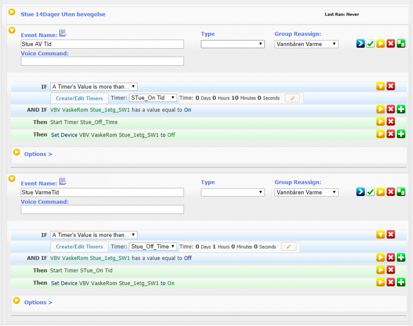413x326 pixels.
Task: Delete the Stue VarmeTid event with red X
Action: [x=391, y=192]
